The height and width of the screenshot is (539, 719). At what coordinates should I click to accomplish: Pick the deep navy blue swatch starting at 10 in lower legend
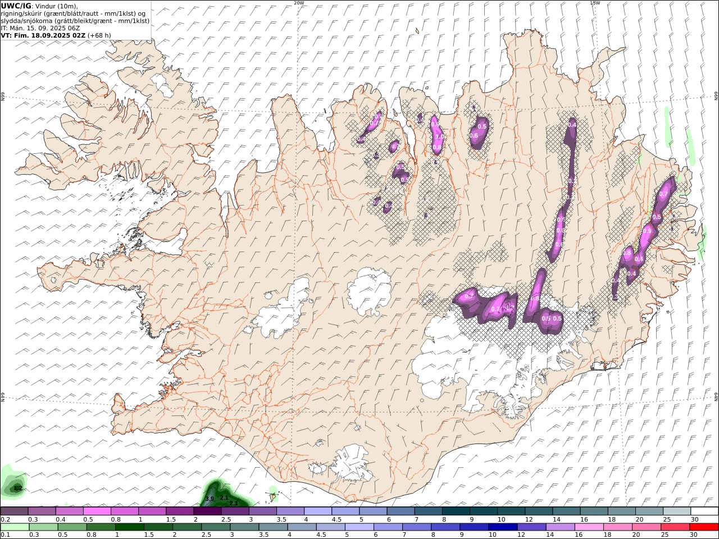click(x=502, y=527)
